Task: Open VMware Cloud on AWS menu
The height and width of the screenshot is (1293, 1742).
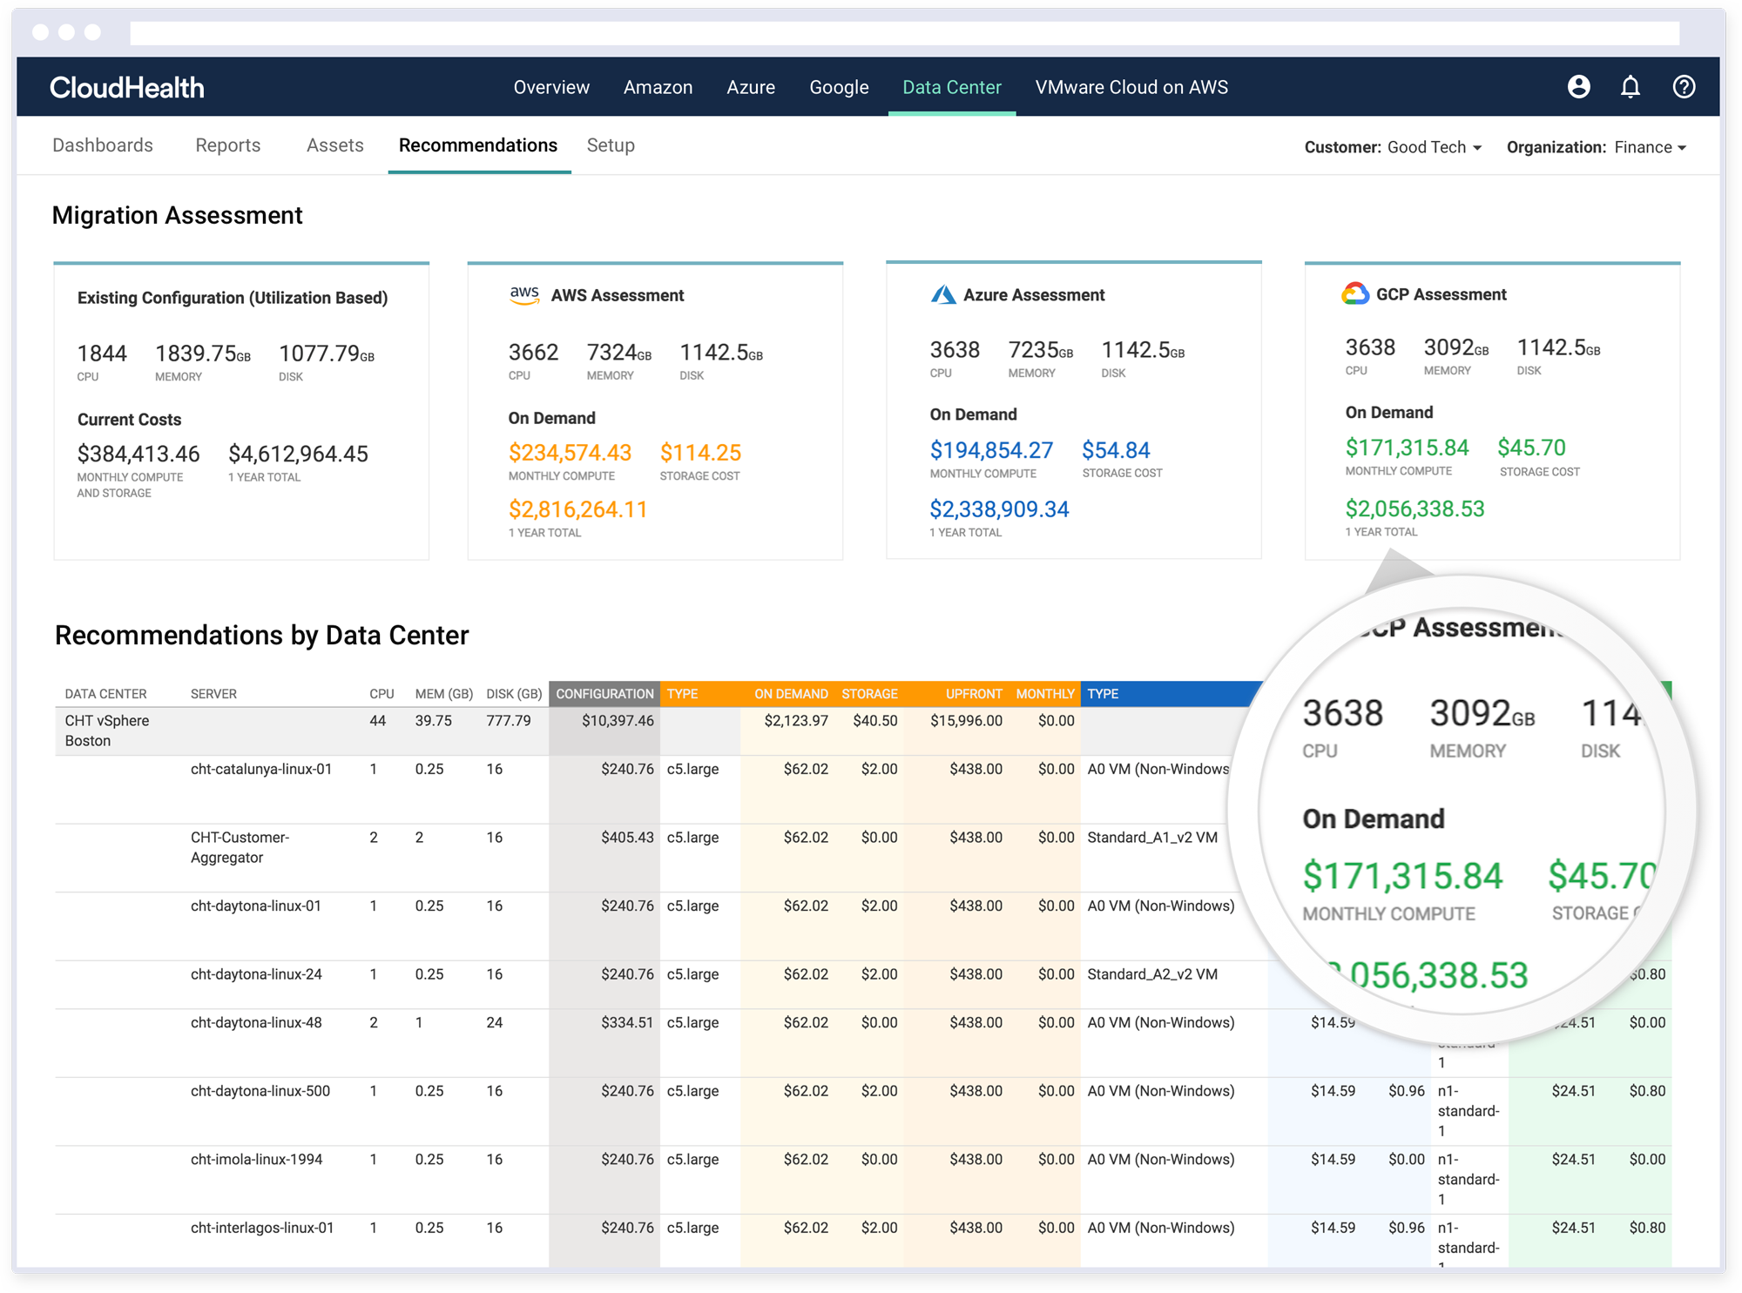Action: point(1131,87)
